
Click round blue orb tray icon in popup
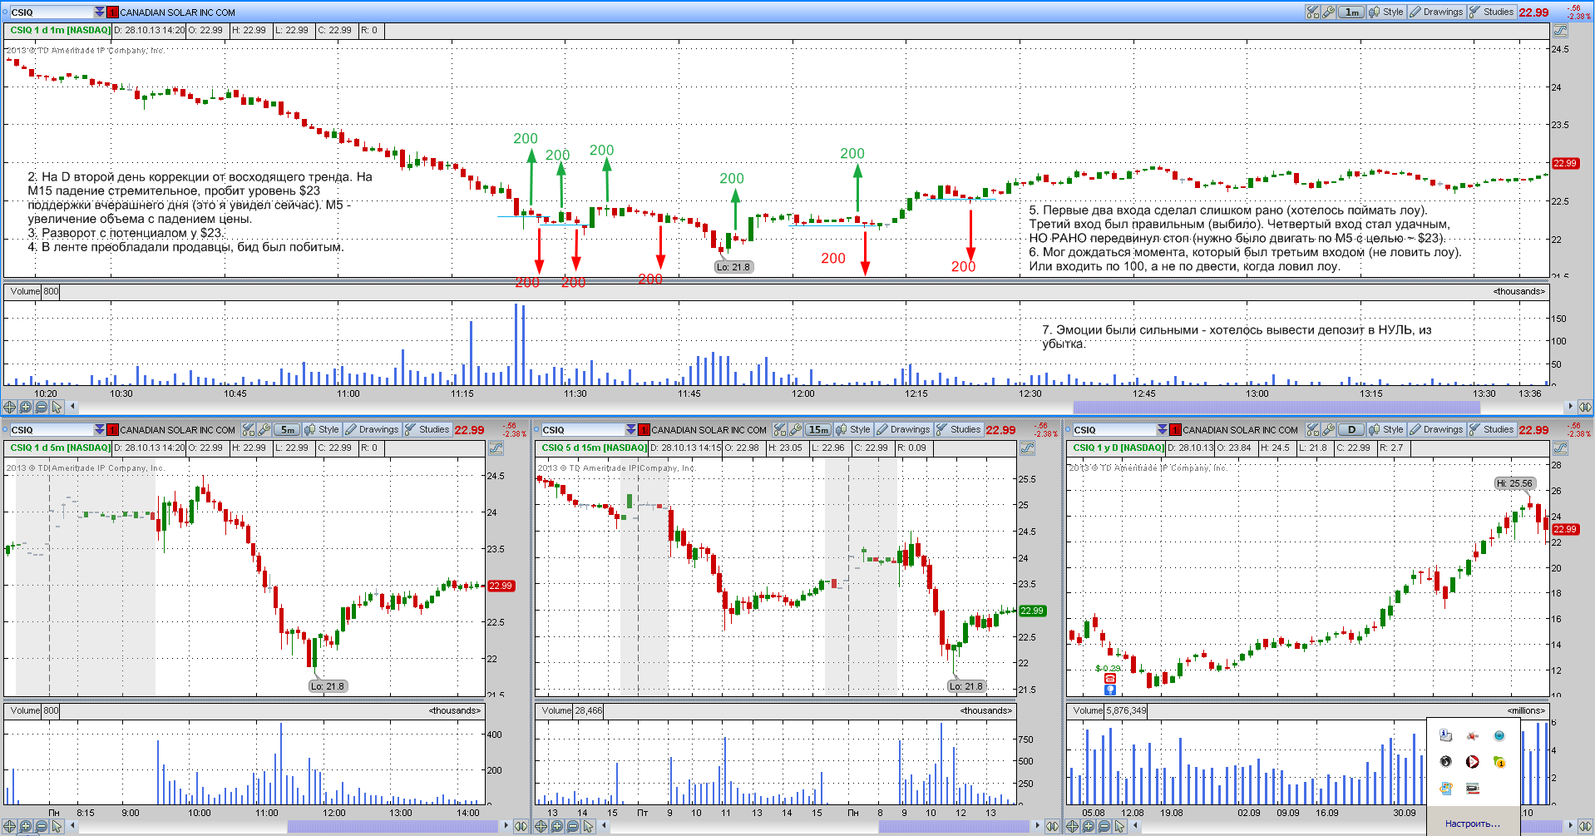[x=1499, y=735]
